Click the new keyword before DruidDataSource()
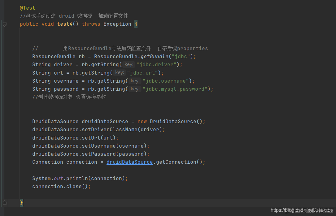Image resolution: width=336 pixels, height=216 pixels. (142, 122)
